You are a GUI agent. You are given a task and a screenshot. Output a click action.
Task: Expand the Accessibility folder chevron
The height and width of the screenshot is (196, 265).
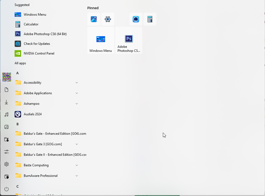pos(77,83)
